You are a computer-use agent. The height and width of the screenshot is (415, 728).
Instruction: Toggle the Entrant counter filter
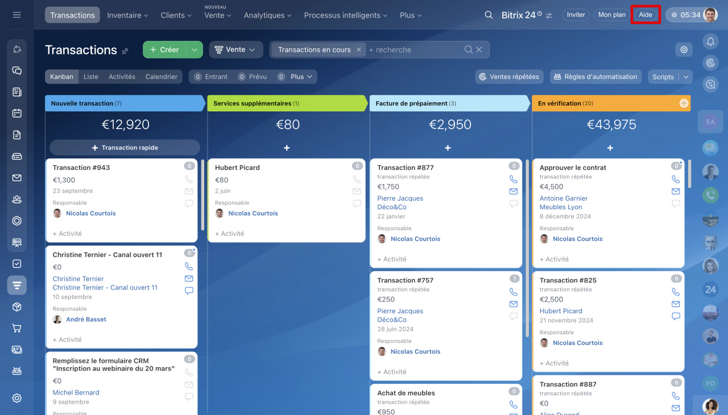pos(210,77)
